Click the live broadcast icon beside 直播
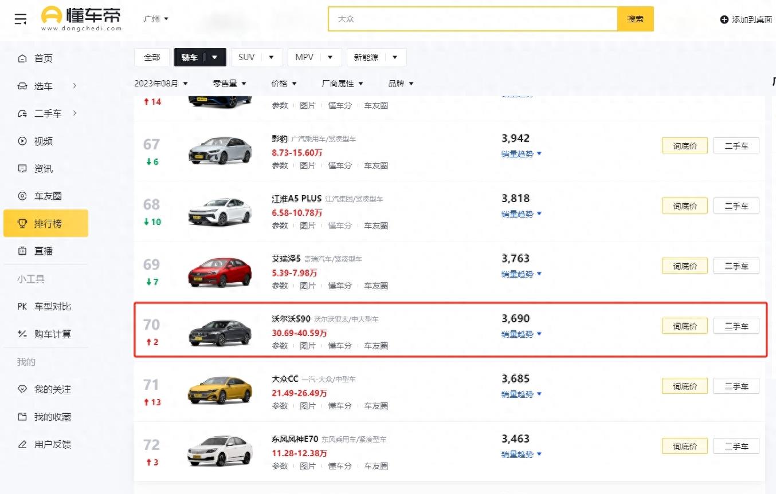This screenshot has width=776, height=494. pyautogui.click(x=22, y=251)
